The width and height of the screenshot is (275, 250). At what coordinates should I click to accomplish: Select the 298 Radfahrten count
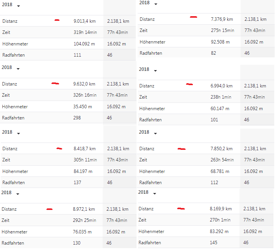[x=77, y=118]
